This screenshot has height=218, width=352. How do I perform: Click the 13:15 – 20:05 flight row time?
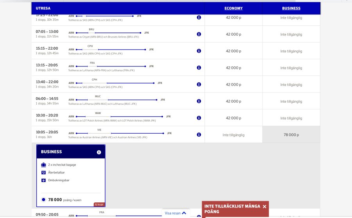(x=47, y=65)
